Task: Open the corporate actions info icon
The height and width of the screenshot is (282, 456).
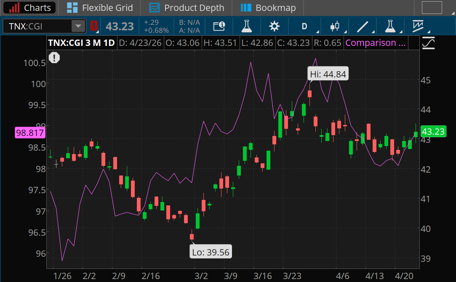Action: point(219,26)
